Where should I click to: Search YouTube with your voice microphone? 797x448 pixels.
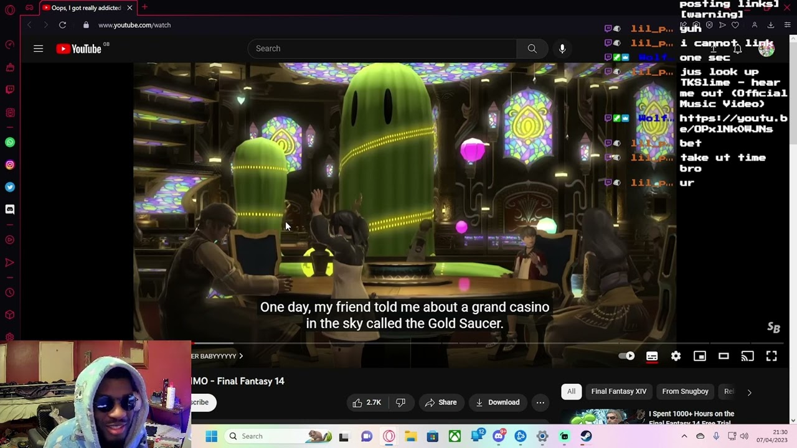(x=562, y=49)
